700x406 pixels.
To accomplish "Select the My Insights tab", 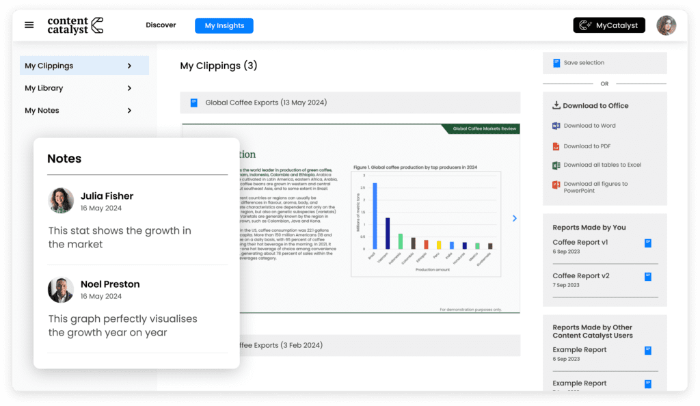I will [x=224, y=26].
